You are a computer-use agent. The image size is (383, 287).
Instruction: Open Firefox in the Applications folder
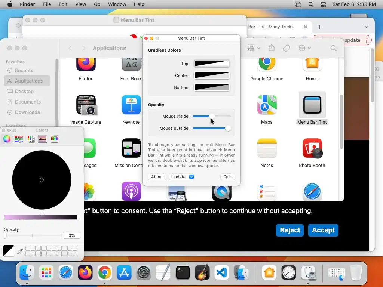[x=86, y=64]
